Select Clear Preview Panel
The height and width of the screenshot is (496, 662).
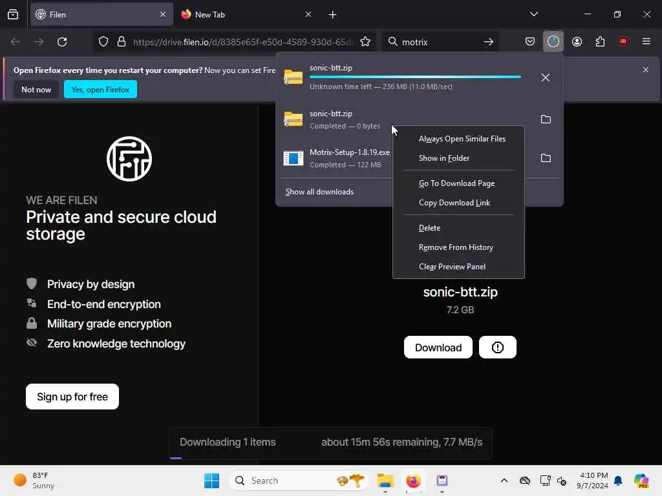pyautogui.click(x=458, y=267)
